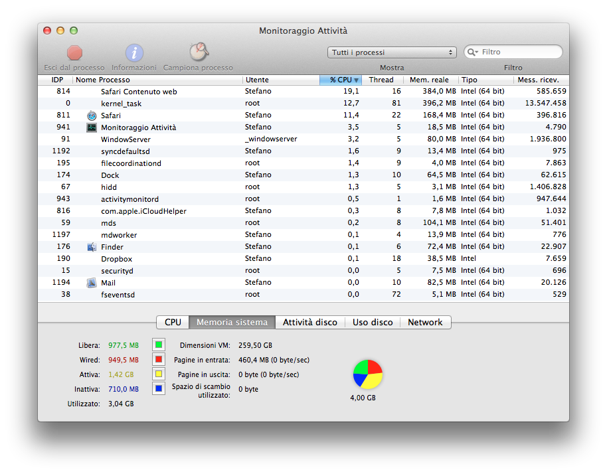Click the 396,2 MB memory value
The height and width of the screenshot is (474, 607).
439,104
